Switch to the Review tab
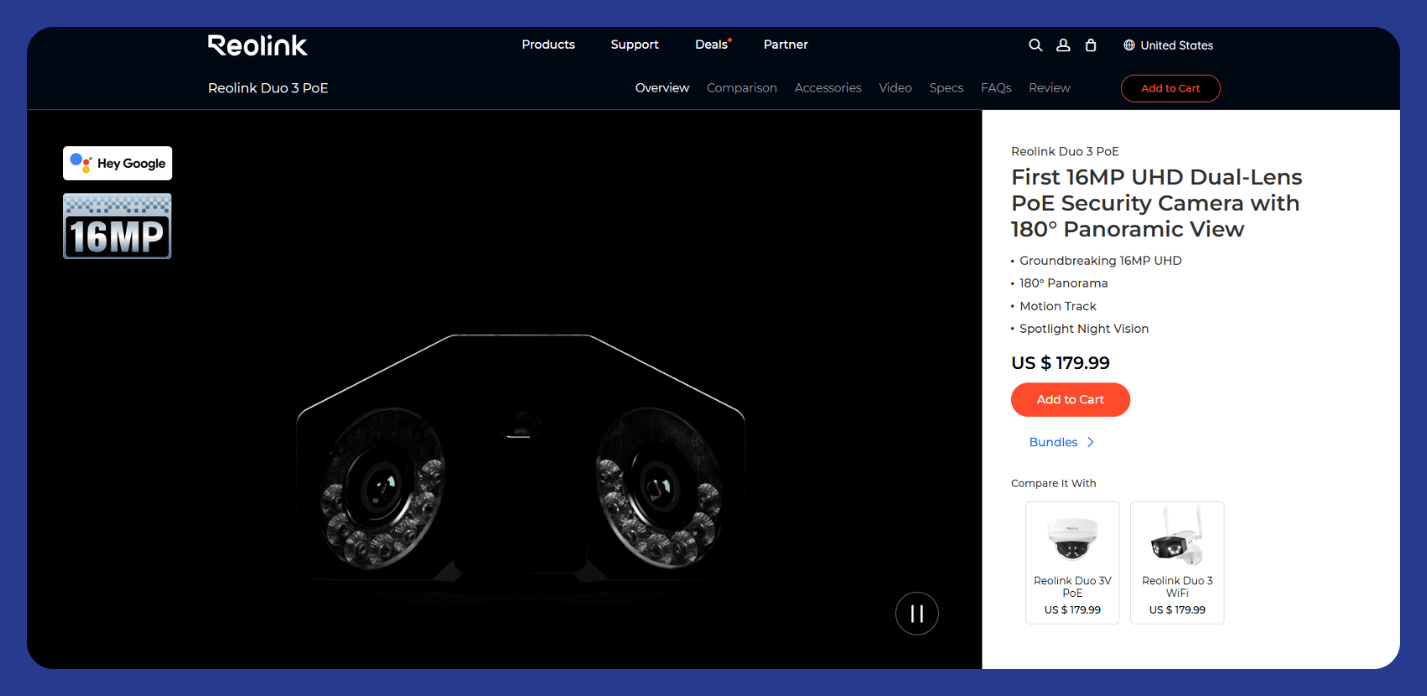1427x696 pixels. coord(1050,88)
